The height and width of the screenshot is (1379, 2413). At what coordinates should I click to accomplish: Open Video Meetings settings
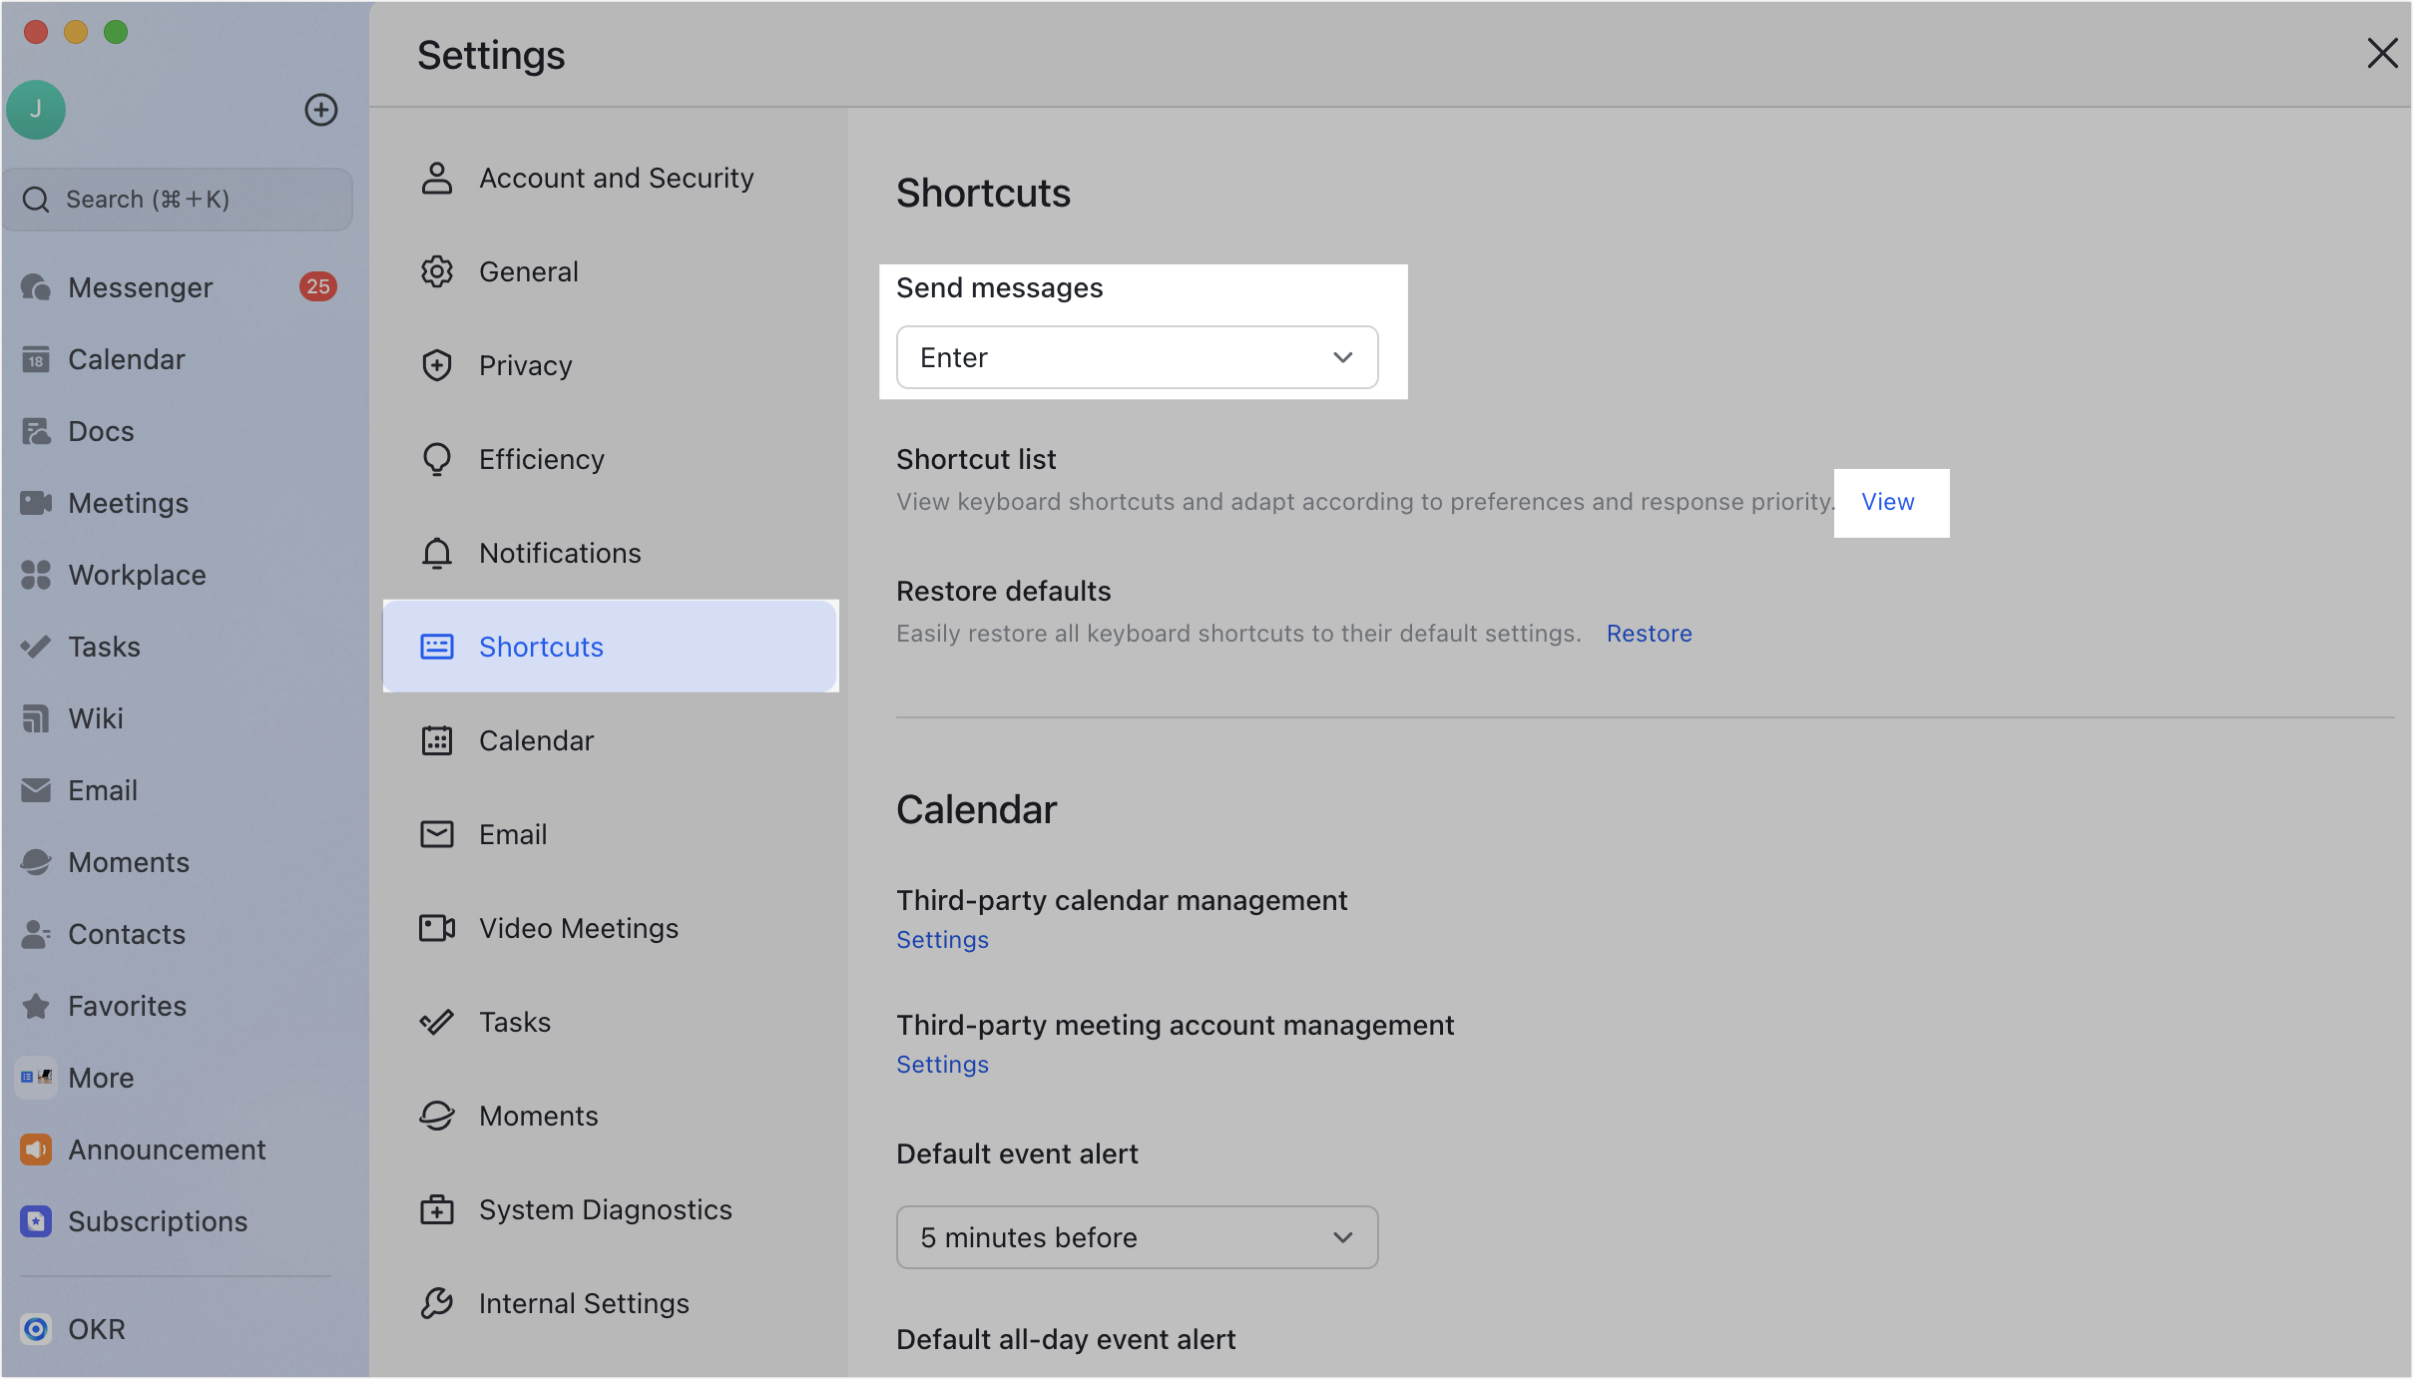611,928
